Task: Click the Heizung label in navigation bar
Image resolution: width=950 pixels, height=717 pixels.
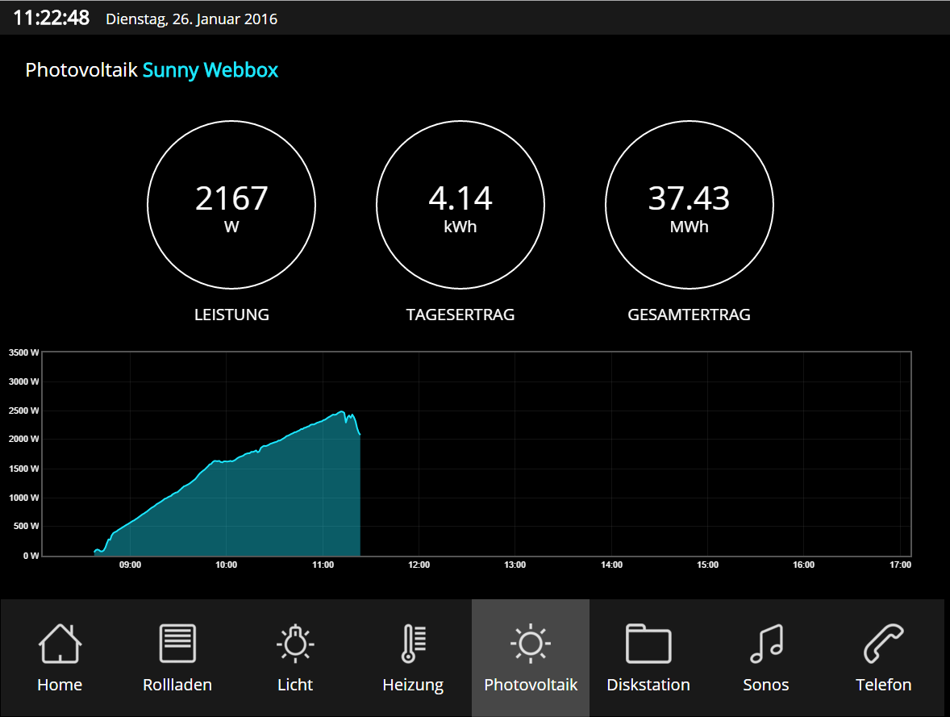Action: [413, 686]
